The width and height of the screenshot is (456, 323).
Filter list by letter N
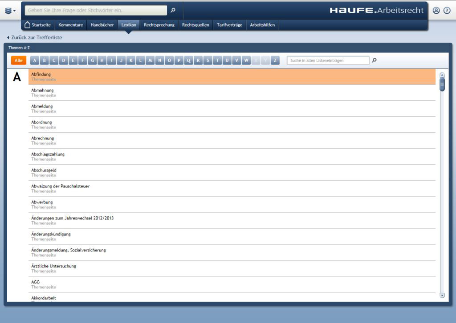coord(160,60)
